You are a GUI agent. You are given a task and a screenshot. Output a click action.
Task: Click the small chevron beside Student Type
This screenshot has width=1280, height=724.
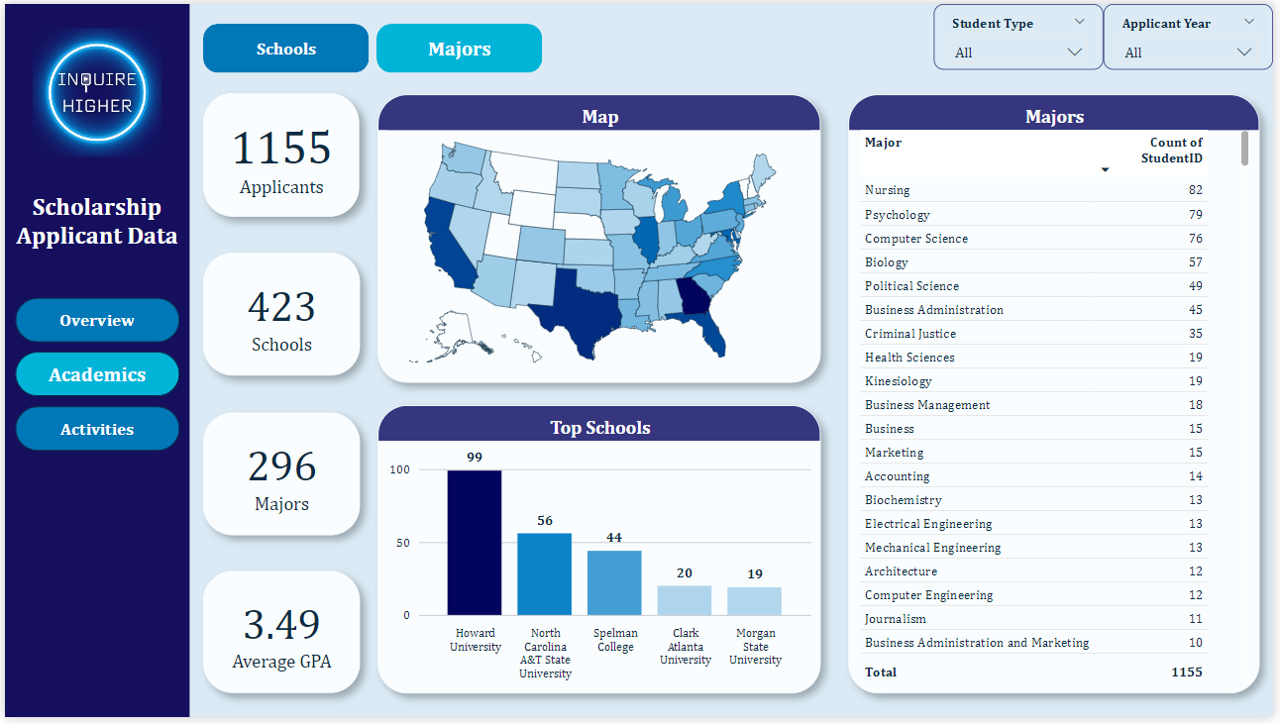point(1079,22)
